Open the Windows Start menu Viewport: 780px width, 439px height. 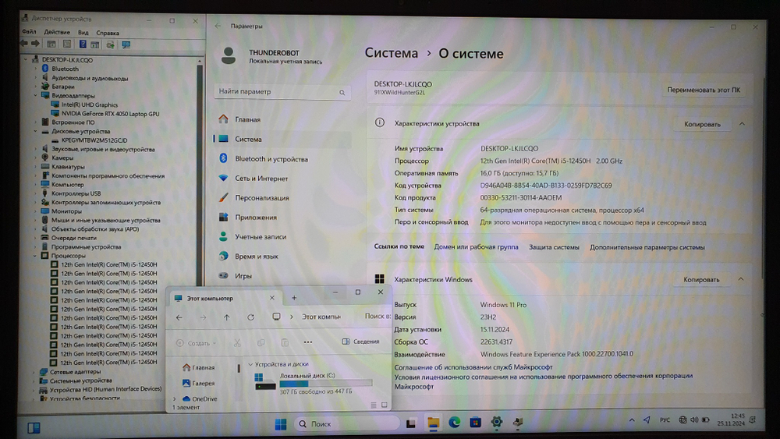click(x=281, y=424)
